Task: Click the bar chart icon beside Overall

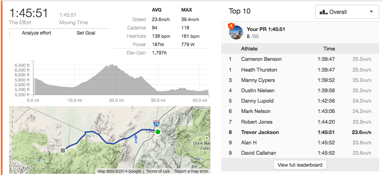Action: 323,12
